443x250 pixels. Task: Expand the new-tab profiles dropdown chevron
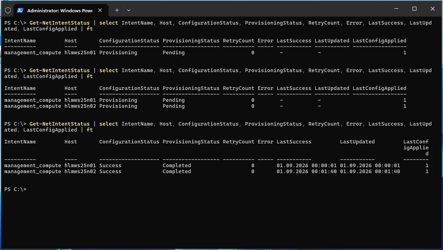click(x=129, y=10)
